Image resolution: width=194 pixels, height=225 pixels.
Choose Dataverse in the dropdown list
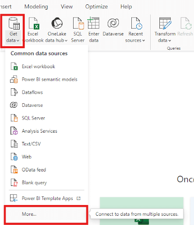coord(46,105)
